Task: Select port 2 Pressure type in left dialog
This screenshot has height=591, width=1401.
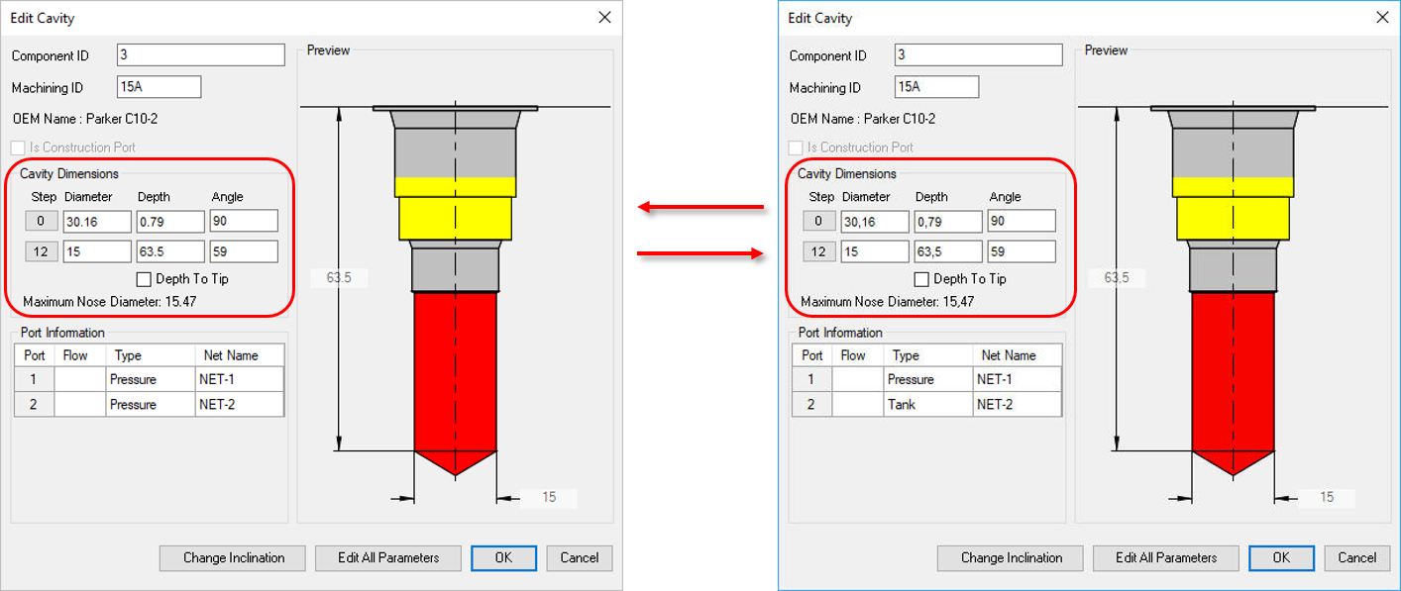Action: click(x=150, y=404)
